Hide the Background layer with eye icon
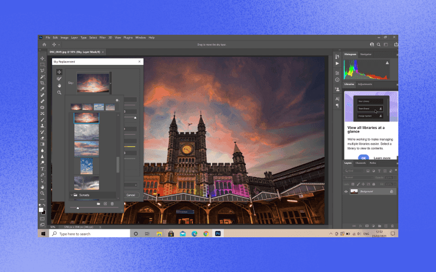Image resolution: width=436 pixels, height=272 pixels. coord(346,192)
